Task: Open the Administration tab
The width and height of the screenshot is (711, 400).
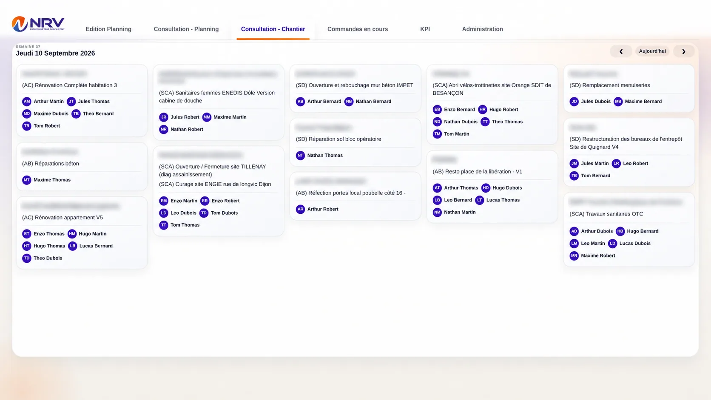Action: [482, 29]
